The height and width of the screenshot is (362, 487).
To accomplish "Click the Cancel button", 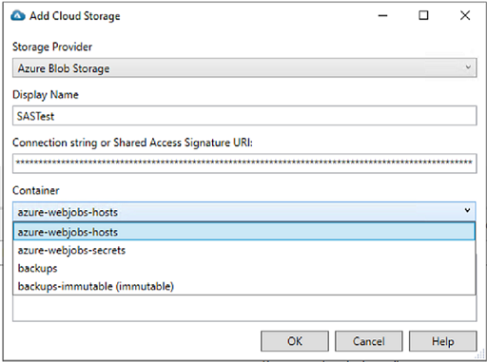I will pos(369,341).
